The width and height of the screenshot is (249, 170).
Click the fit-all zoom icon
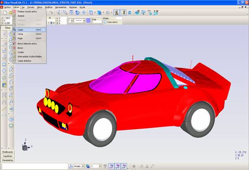coord(71,13)
